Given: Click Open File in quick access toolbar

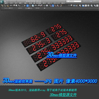Looking at the screenshot, I should point(7,1).
